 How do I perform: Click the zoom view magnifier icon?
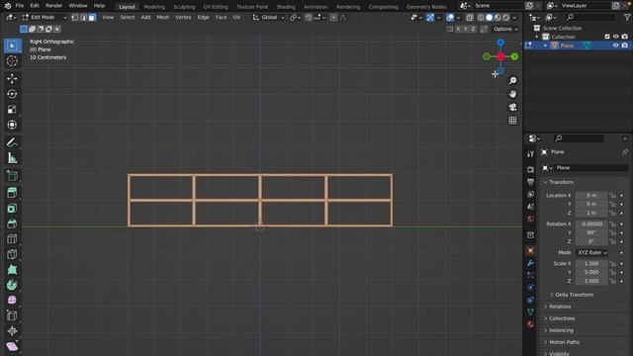coord(512,81)
